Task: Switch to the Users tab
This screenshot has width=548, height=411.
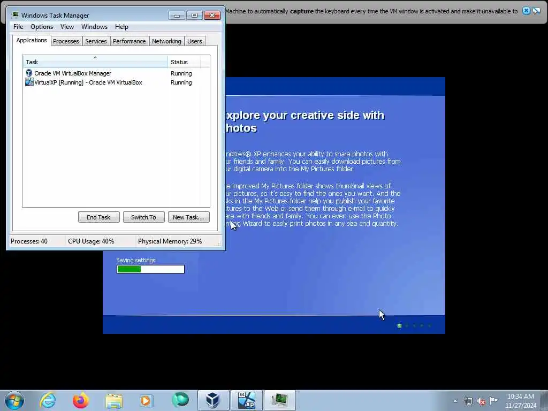Action: point(195,41)
